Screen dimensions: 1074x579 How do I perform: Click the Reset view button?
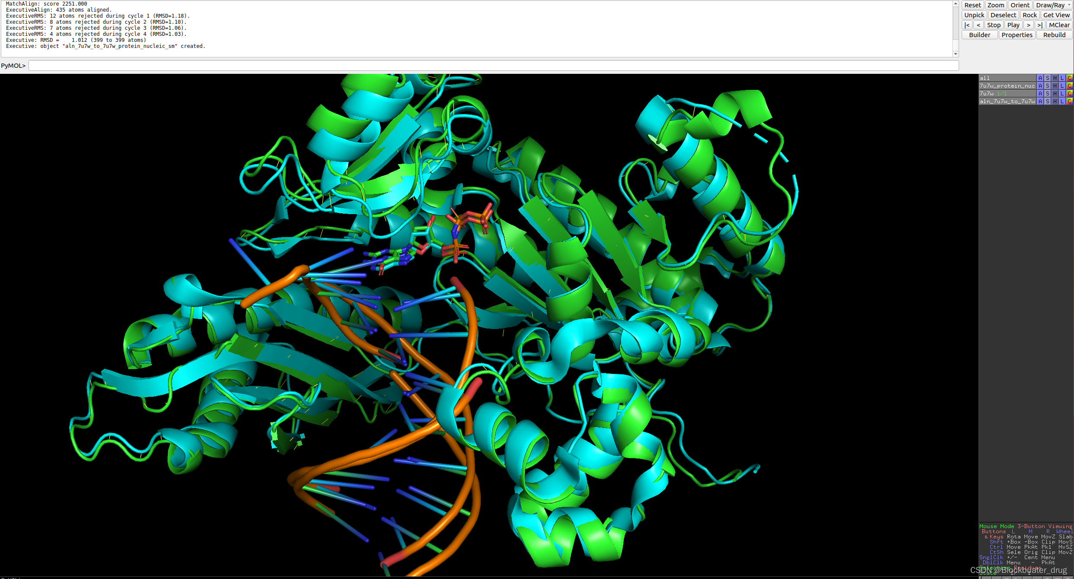972,5
